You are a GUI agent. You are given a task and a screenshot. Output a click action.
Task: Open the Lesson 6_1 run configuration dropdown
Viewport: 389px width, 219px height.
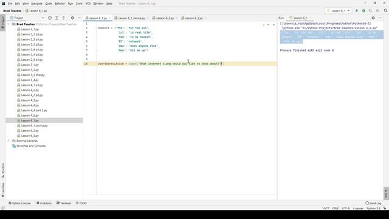point(338,11)
